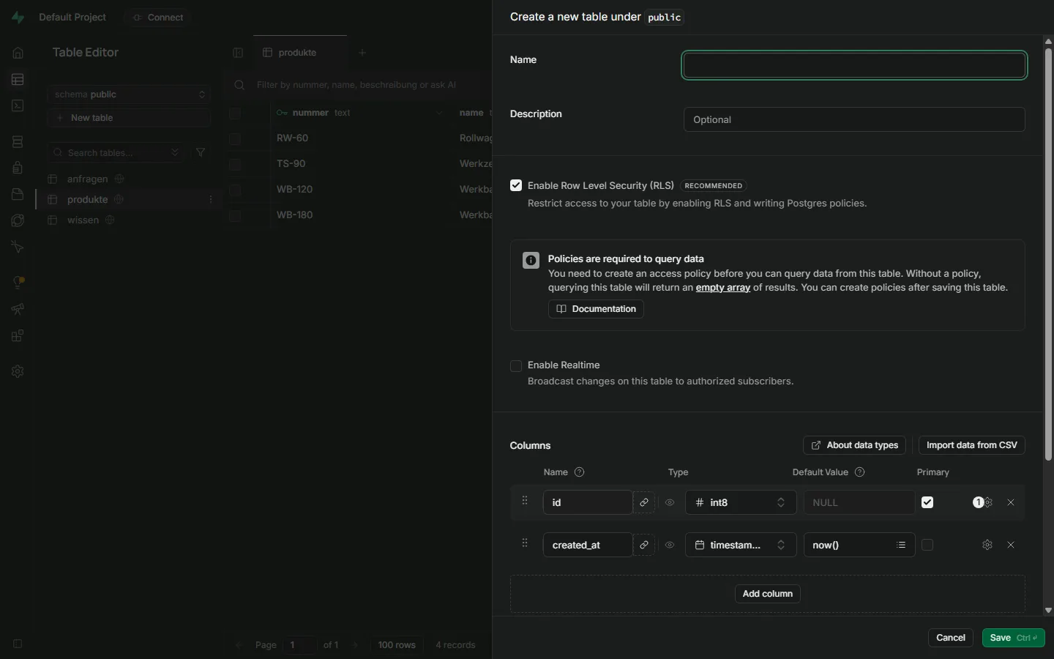Open foreign key link for created_at column

(644, 545)
